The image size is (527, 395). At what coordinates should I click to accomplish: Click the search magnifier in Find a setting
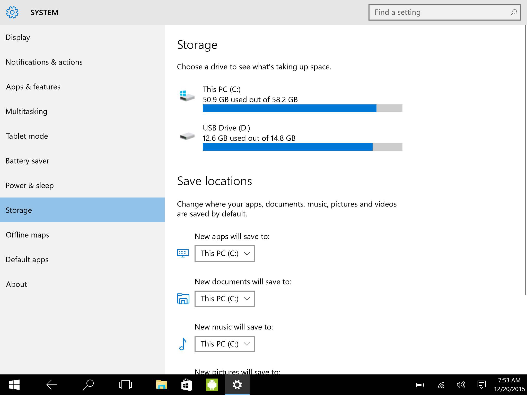click(x=513, y=12)
